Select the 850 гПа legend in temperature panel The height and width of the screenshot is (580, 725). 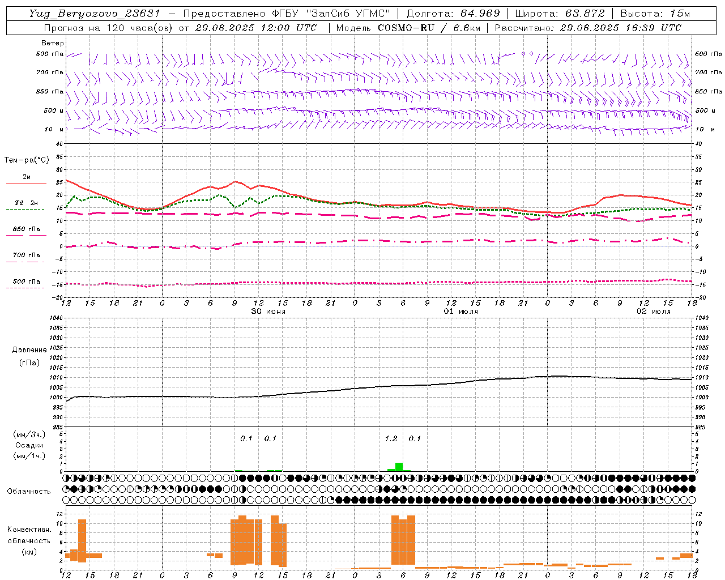coord(26,229)
